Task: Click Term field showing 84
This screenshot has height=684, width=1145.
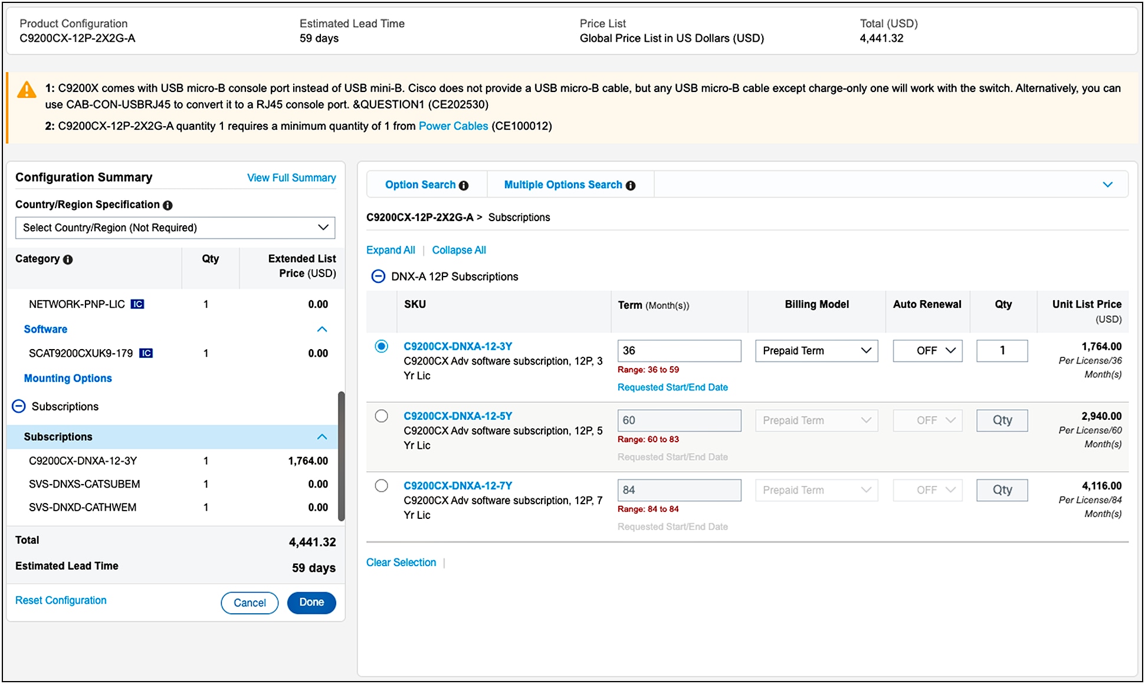Action: click(680, 490)
